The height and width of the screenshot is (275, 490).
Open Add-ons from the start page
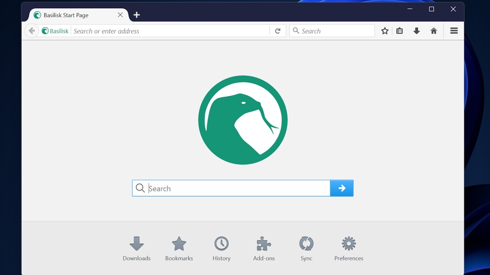(264, 248)
